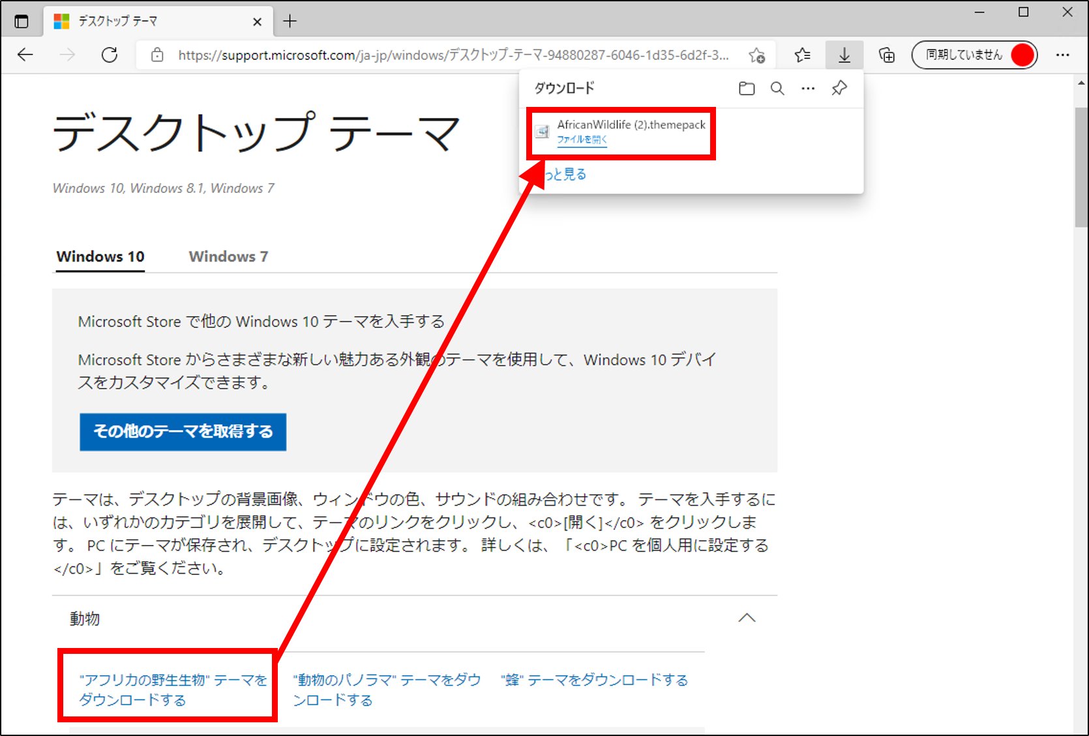The width and height of the screenshot is (1089, 736).
Task: Toggle the Downloads toolbar button
Action: 844,55
